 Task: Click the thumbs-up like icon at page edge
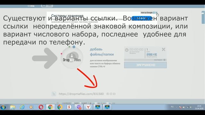(x=203, y=13)
